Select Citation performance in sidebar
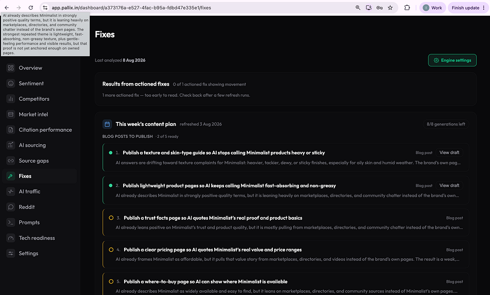 coord(45,130)
